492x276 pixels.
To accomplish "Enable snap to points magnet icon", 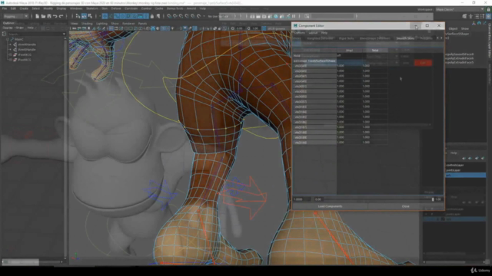I will [181, 16].
